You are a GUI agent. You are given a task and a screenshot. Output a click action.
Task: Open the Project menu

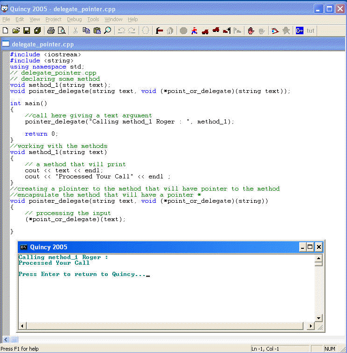coord(53,19)
